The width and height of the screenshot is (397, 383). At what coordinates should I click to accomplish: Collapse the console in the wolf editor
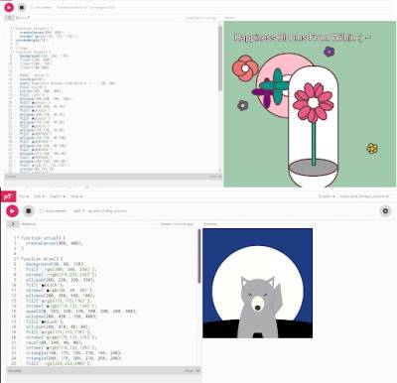coord(198,370)
